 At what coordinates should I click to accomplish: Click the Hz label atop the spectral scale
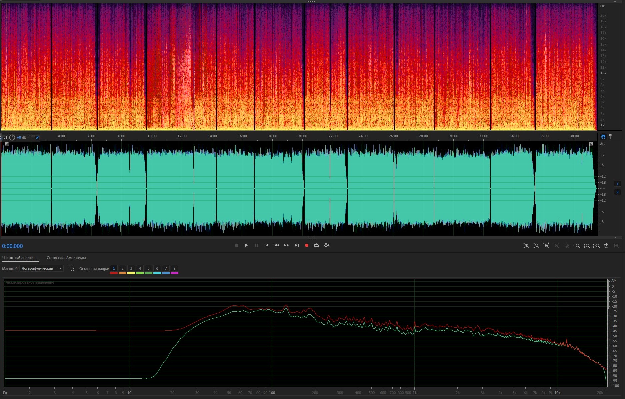602,6
